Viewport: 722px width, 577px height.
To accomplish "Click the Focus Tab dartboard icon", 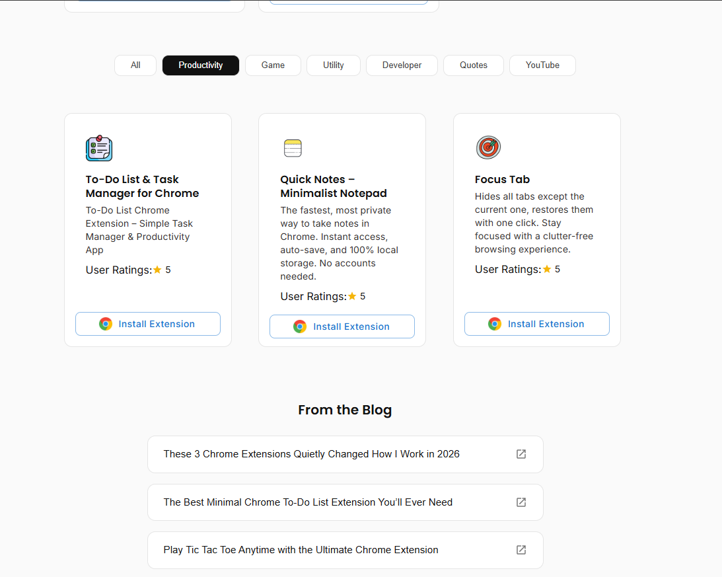I will [488, 147].
